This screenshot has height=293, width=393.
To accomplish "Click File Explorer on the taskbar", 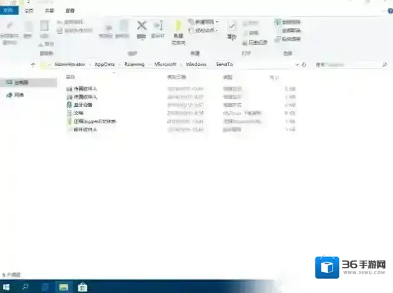I will (63, 287).
